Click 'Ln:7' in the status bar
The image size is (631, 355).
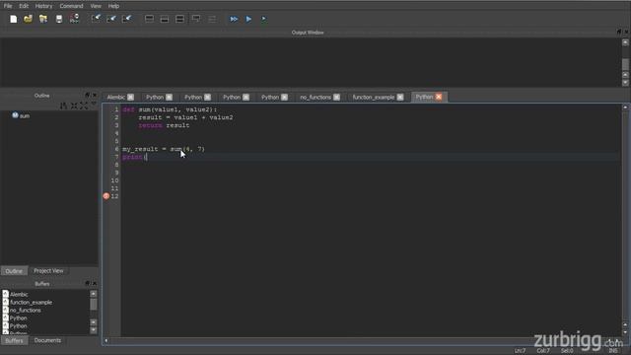[520, 351]
